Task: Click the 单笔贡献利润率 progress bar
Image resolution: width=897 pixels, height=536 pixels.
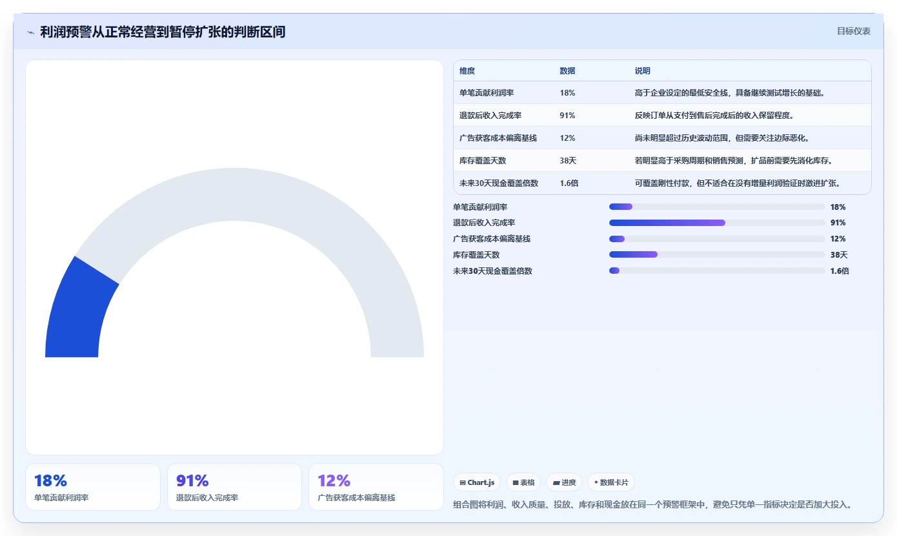Action: tap(717, 207)
